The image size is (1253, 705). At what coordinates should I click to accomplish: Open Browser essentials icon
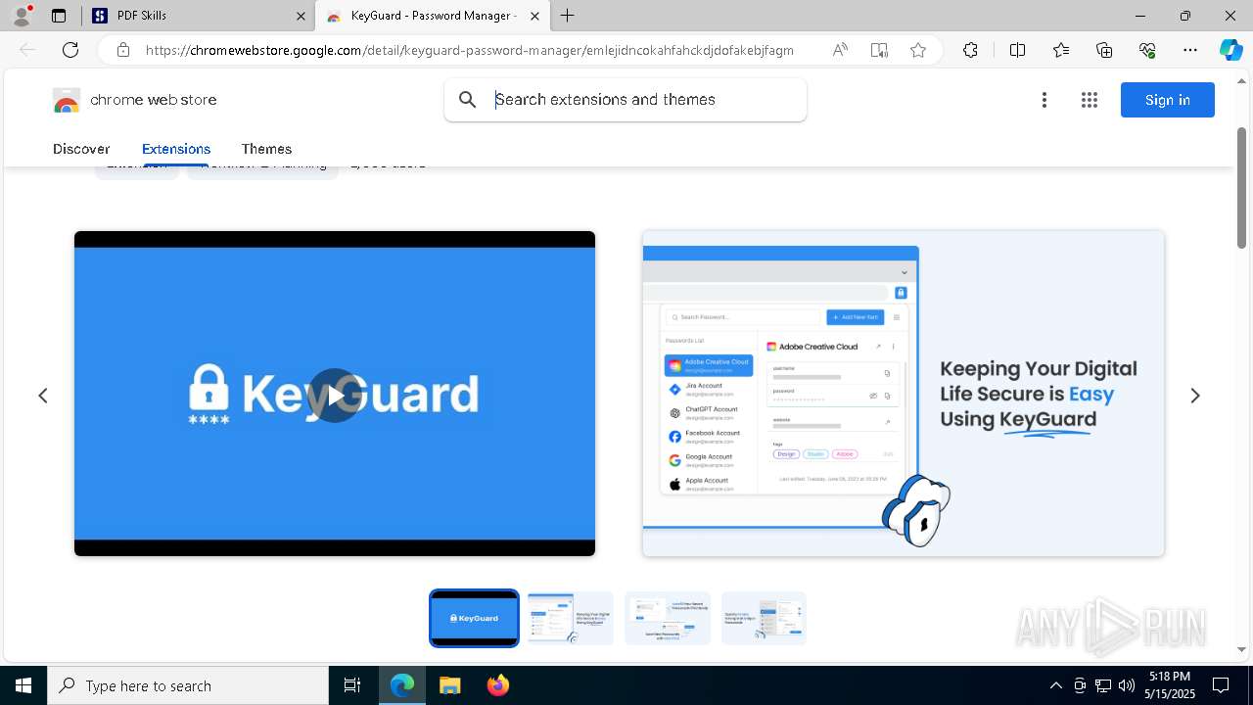[1147, 50]
